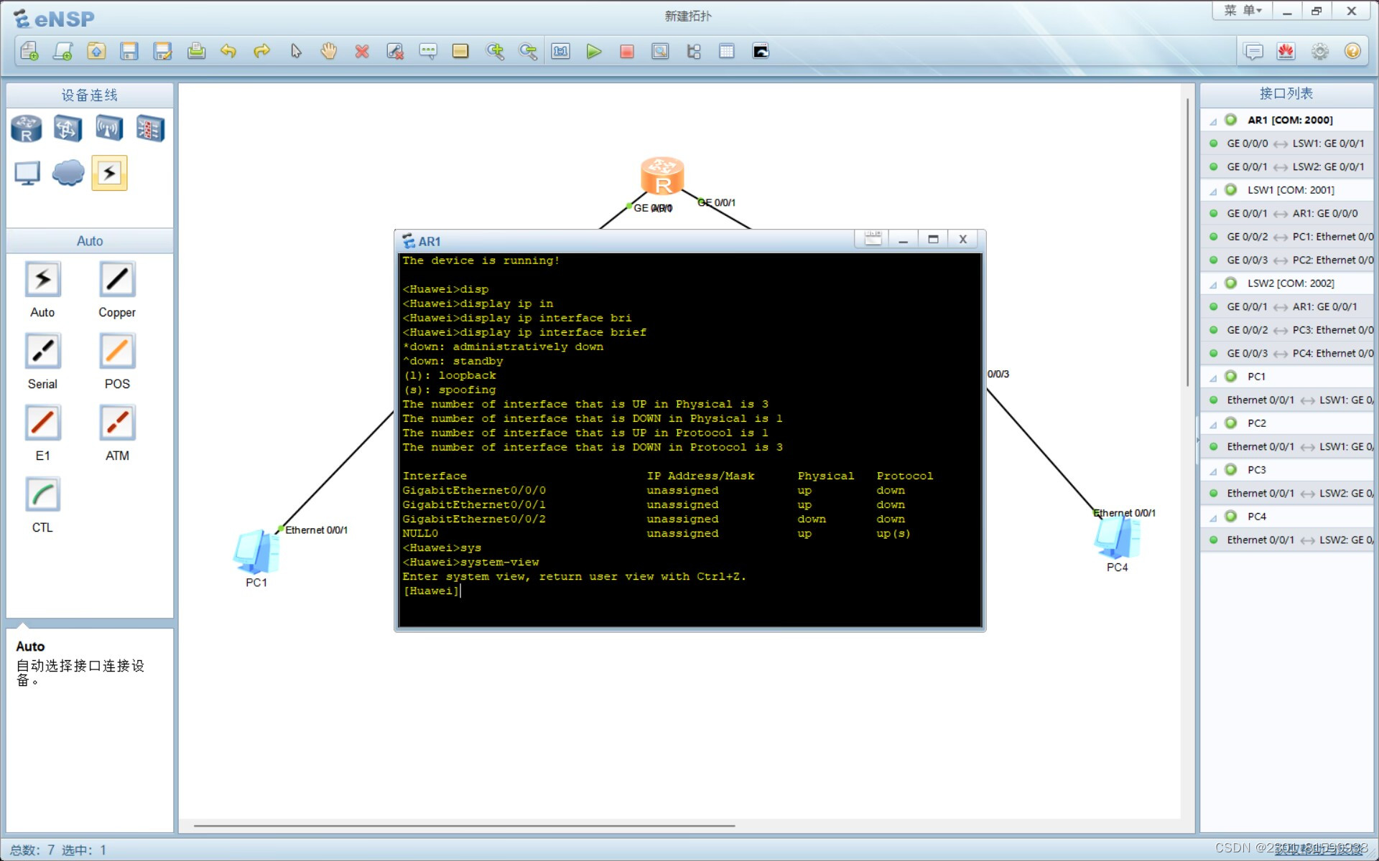Open the help question mark icon
This screenshot has height=861, width=1379.
(x=1352, y=51)
